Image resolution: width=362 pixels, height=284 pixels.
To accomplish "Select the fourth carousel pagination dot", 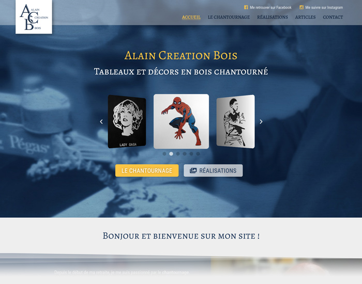I will (185, 154).
